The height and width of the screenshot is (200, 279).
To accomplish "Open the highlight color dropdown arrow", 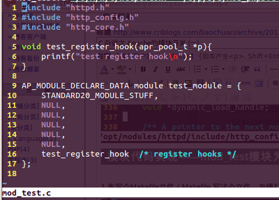I will (x=130, y=69).
